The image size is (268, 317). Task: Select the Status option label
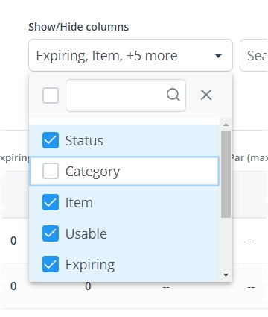(x=84, y=141)
